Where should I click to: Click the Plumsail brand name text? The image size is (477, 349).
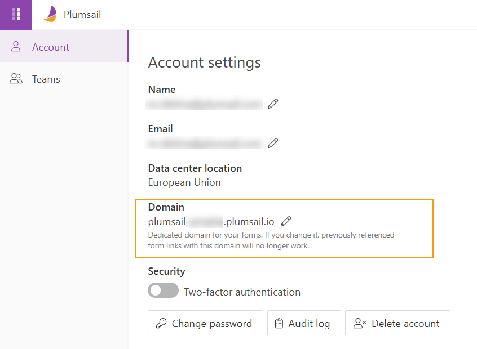coord(82,15)
